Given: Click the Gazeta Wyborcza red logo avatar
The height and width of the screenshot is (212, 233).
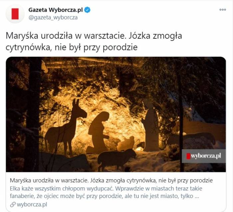Looking at the screenshot, I should point(15,14).
